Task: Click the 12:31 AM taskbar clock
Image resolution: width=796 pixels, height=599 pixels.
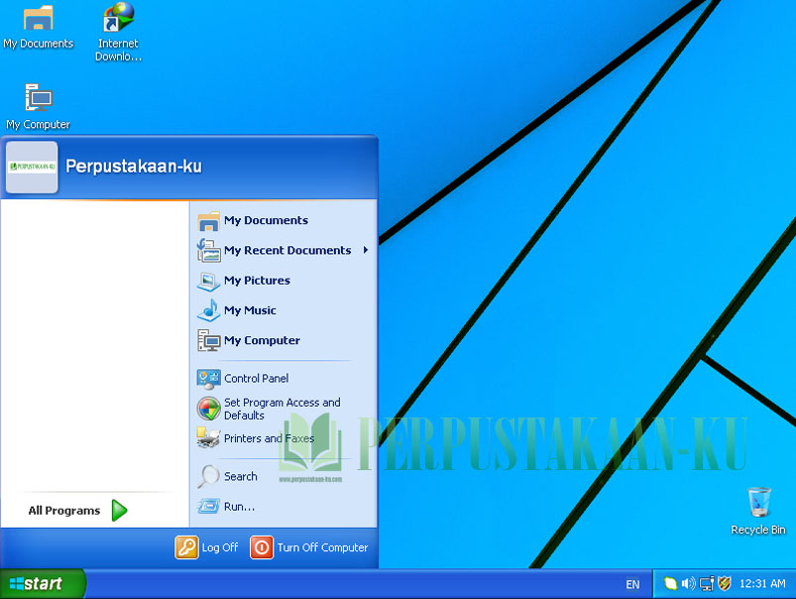Action: tap(762, 584)
